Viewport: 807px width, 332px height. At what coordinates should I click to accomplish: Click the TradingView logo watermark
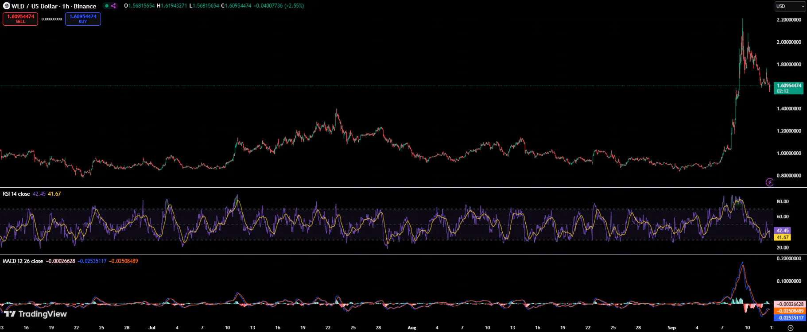35,314
